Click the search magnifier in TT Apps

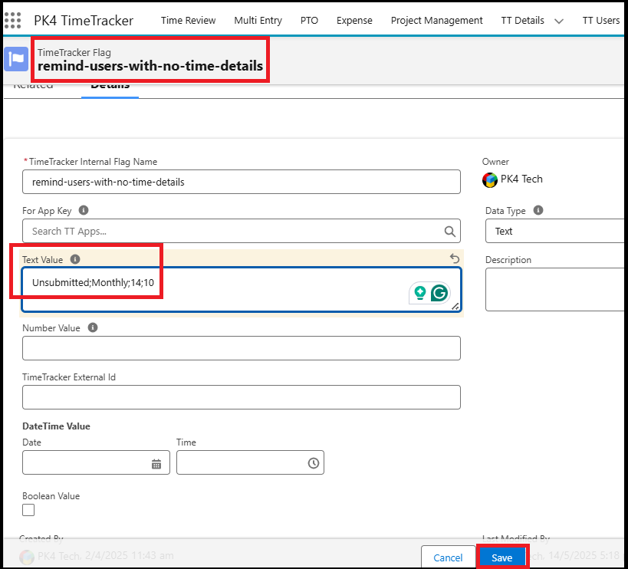(x=450, y=231)
